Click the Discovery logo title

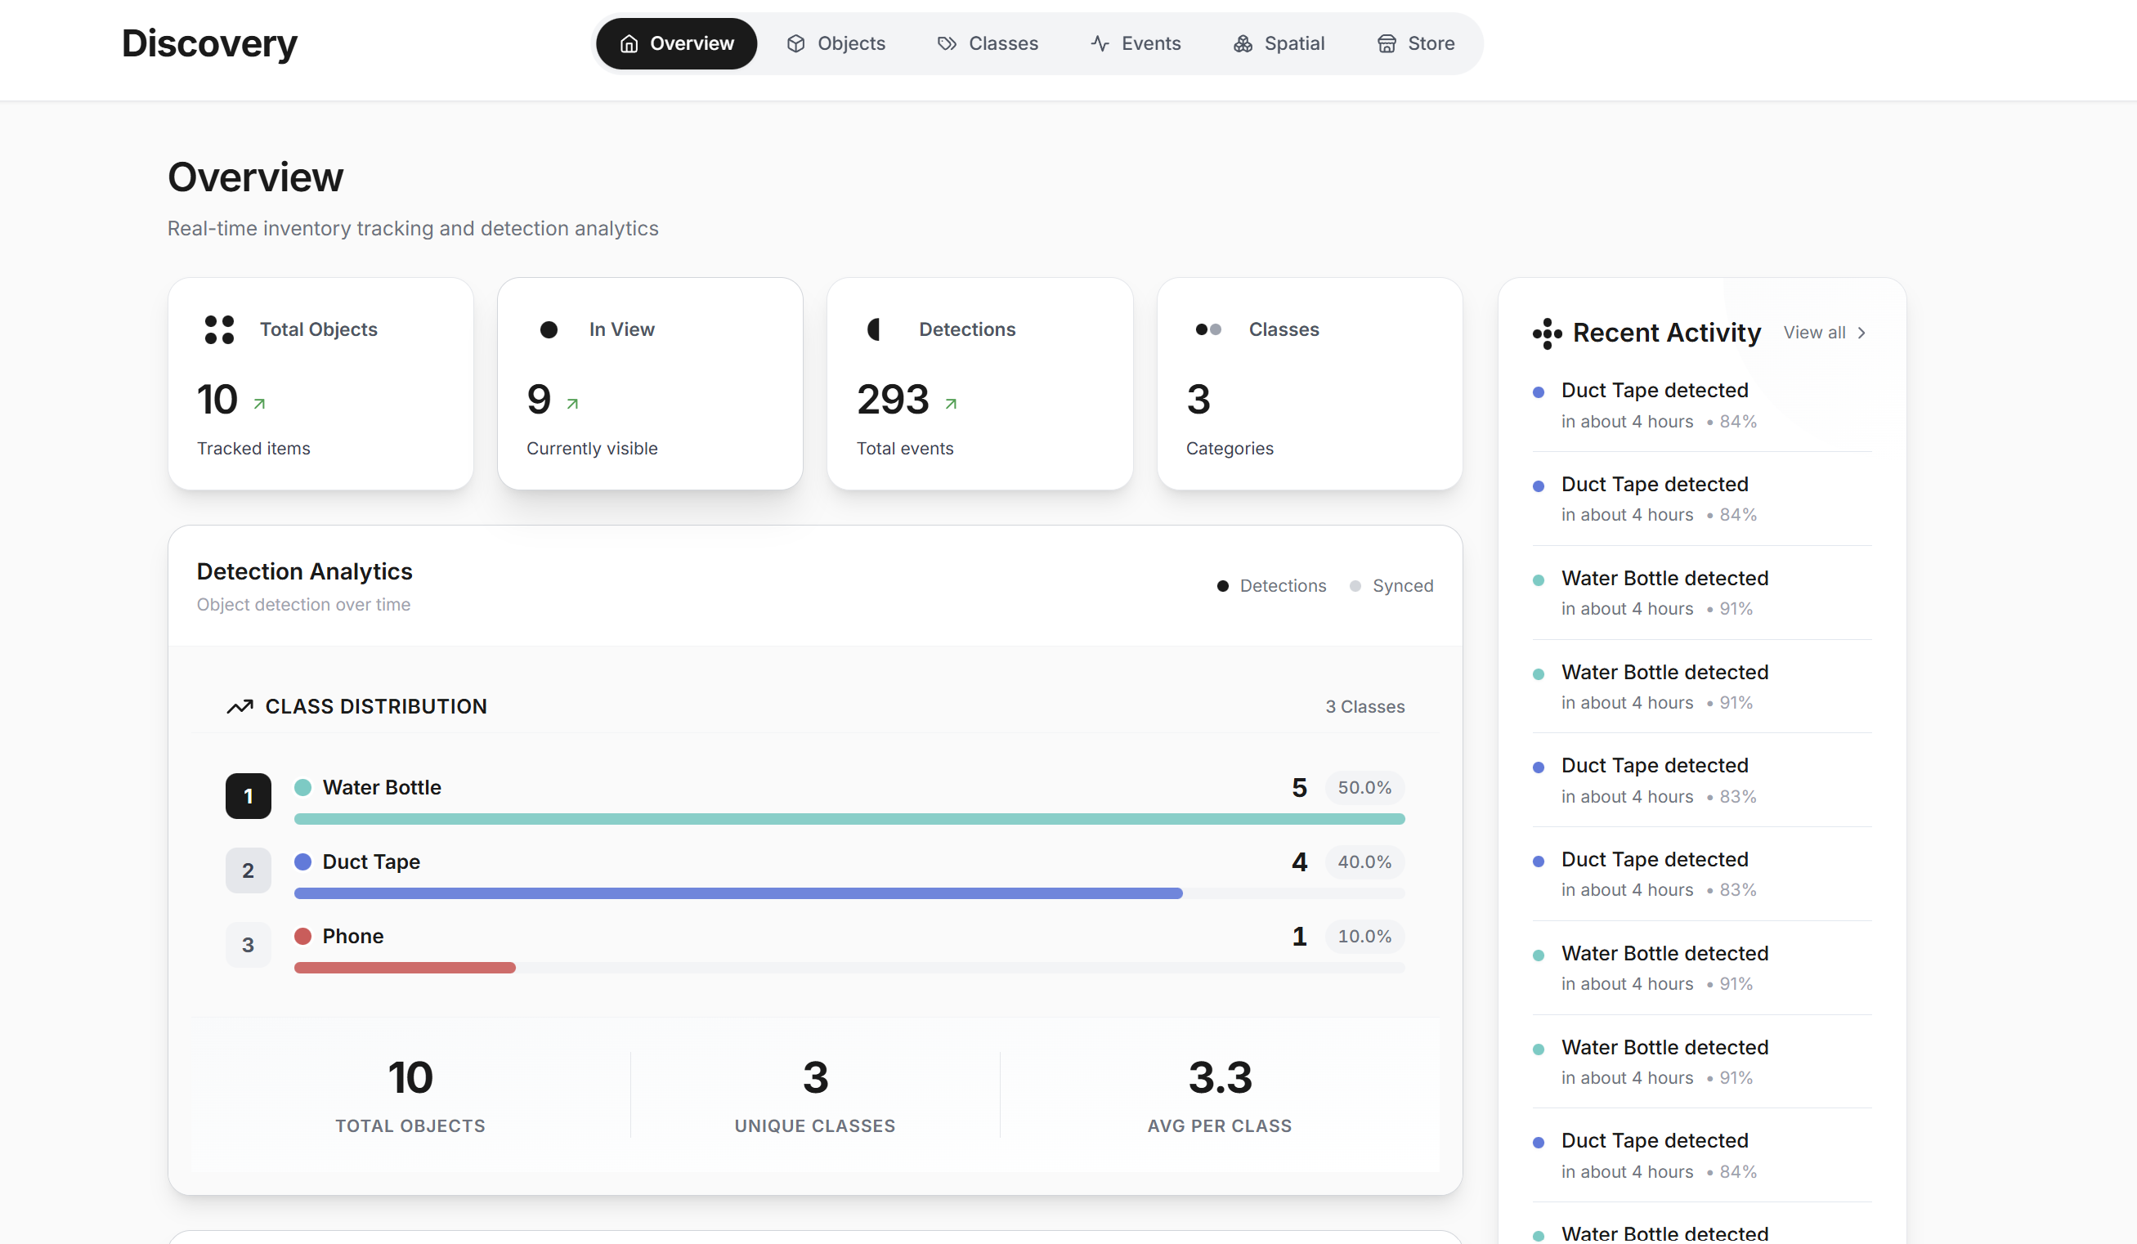[208, 43]
